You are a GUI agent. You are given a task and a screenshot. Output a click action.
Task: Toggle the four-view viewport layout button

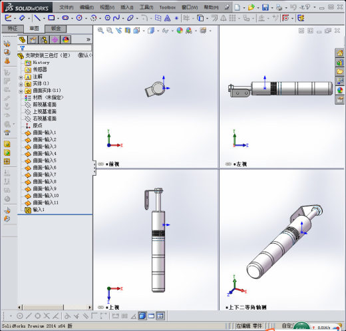click(160, 316)
